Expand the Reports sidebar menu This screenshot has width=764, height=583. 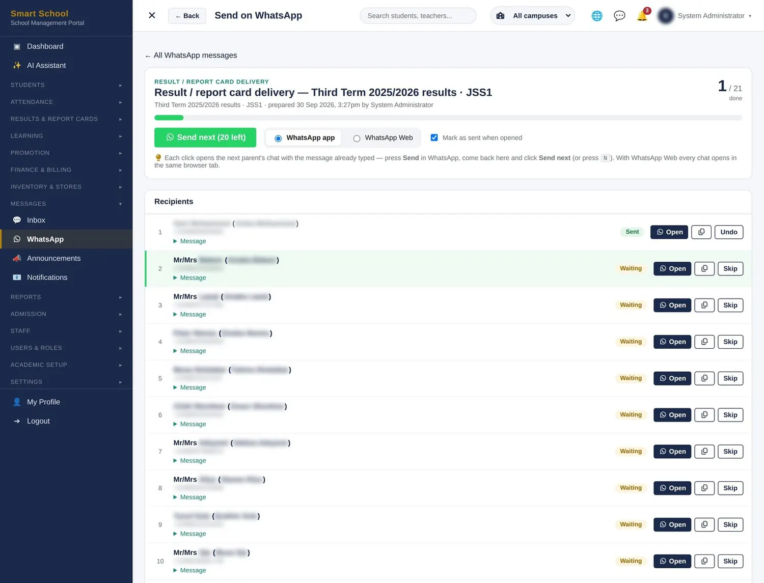(66, 297)
